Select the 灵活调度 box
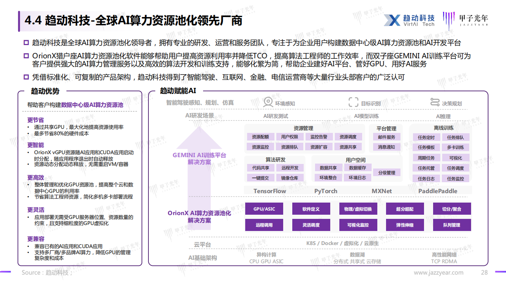Image resolution: width=506 pixels, height=284 pixels. 311,225
